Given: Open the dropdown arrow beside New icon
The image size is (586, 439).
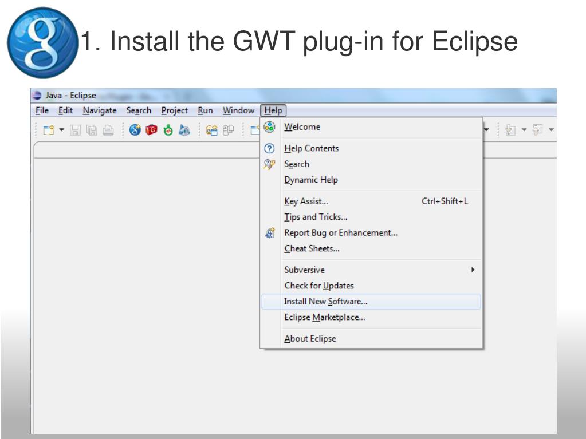Looking at the screenshot, I should tap(61, 130).
